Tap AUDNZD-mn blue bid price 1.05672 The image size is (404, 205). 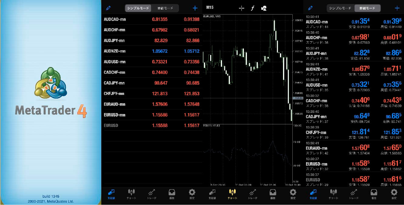160,51
